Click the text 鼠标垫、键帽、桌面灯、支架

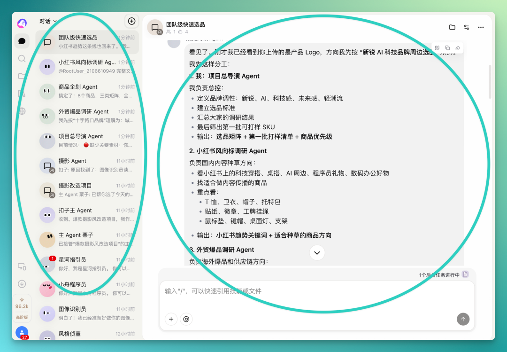pyautogui.click(x=246, y=221)
